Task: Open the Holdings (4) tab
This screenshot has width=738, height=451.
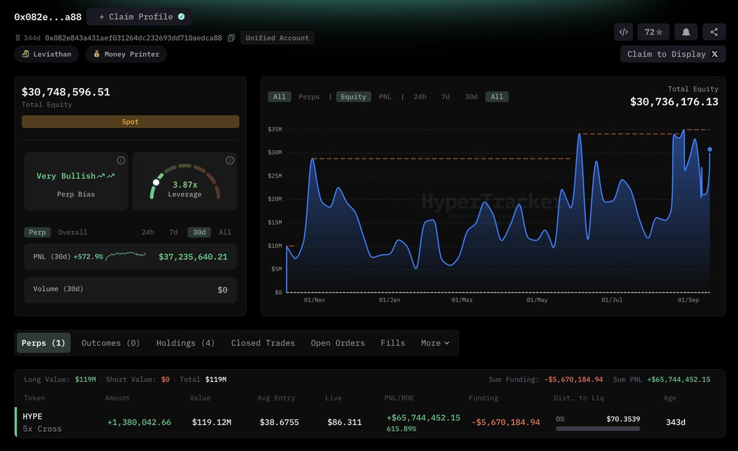Action: (x=186, y=343)
